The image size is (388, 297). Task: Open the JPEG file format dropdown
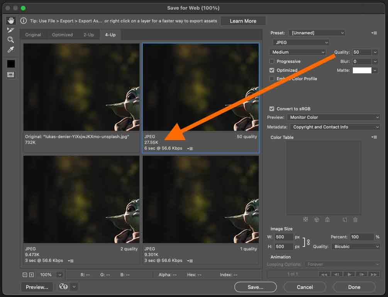301,42
